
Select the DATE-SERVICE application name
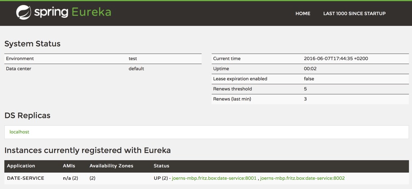tap(26, 178)
